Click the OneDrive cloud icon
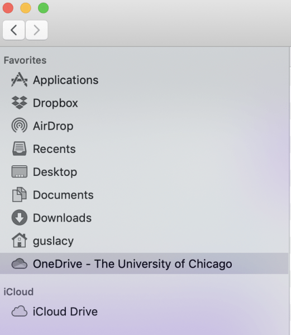The width and height of the screenshot is (291, 335). (x=19, y=264)
